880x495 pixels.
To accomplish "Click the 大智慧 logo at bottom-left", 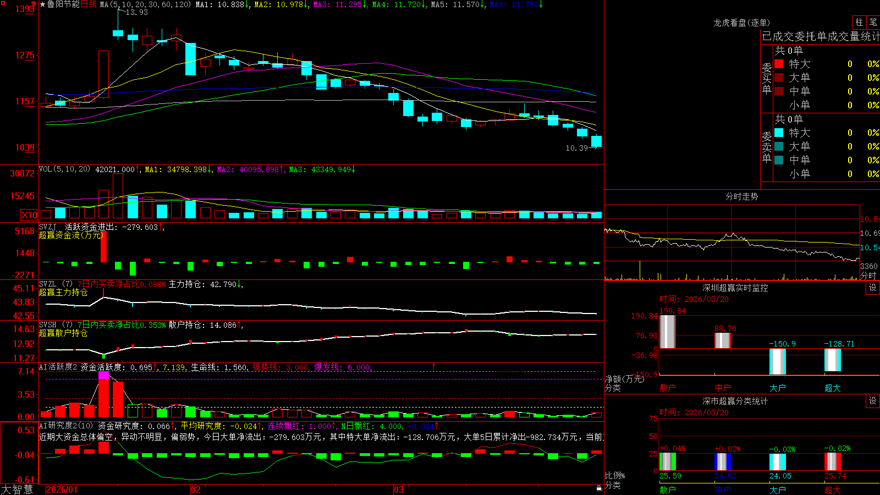I will 17,489.
